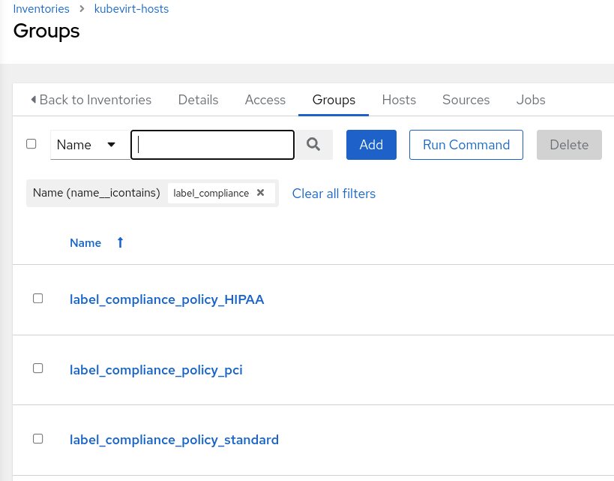
Task: Click the Clear all filters link
Action: (334, 194)
